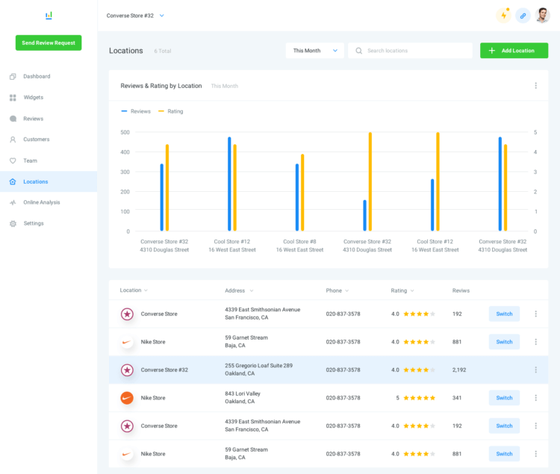
Task: Click the Send Review Request button
Action: (x=49, y=43)
